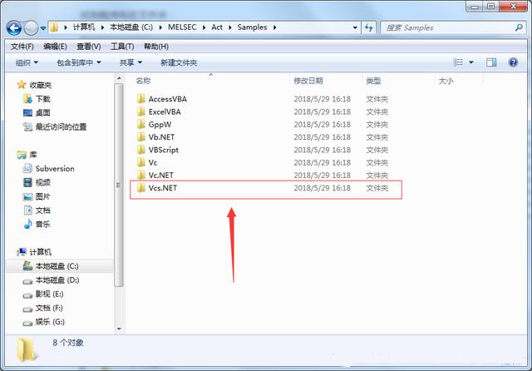The image size is (532, 371).
Task: Expand Include in library (包含到库中) dropdown
Action: 78,62
